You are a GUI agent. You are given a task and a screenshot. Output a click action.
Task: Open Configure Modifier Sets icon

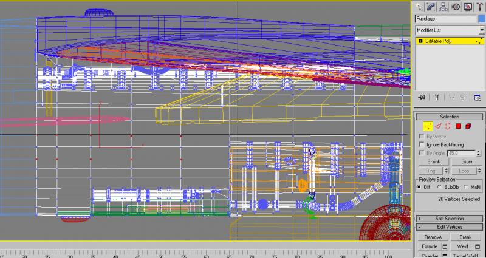pos(477,98)
